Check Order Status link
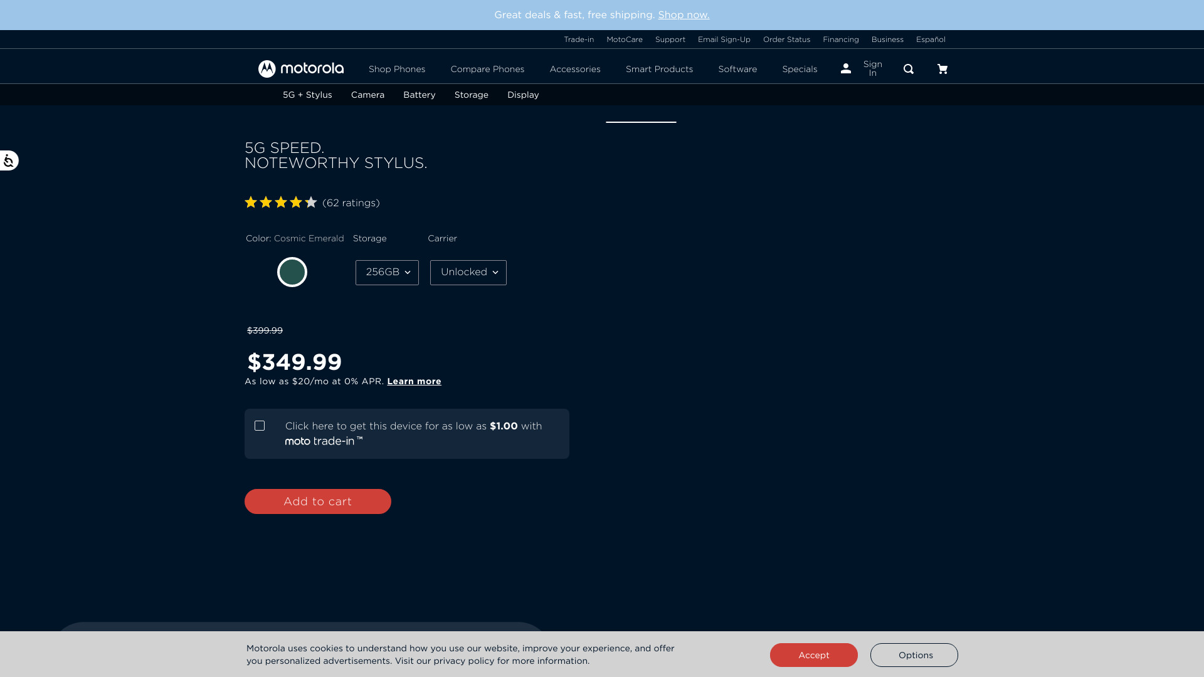This screenshot has width=1204, height=677. [x=786, y=39]
